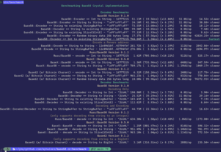
Task: Click the 190.80M iterations value
Action: pyautogui.click(x=136, y=92)
